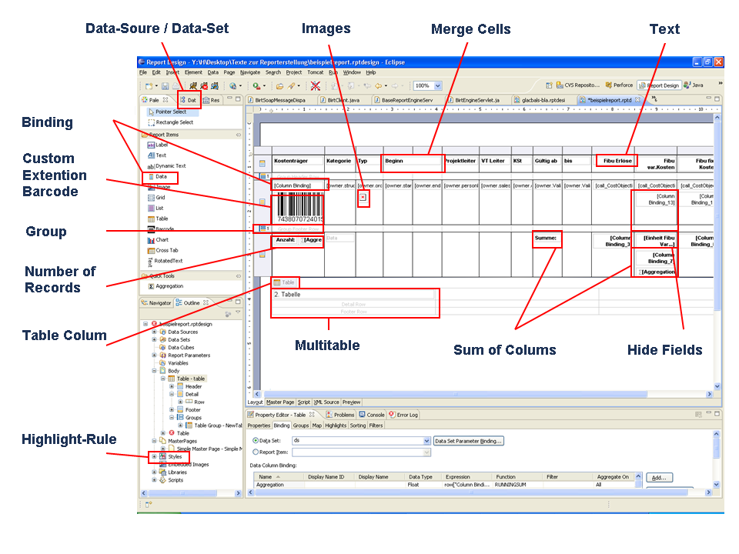Expand the Report Parameters node
739x554 pixels.
(x=154, y=355)
